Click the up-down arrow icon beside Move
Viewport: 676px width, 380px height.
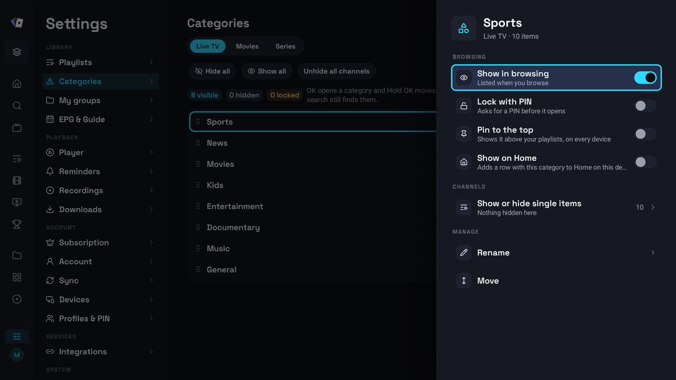(x=464, y=281)
